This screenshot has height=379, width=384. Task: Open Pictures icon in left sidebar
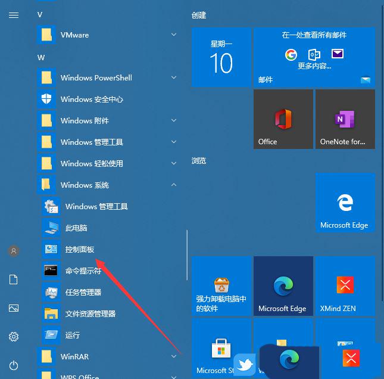pos(14,308)
